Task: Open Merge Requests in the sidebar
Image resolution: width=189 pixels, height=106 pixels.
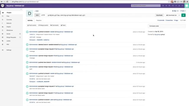Action: (x=11, y=37)
